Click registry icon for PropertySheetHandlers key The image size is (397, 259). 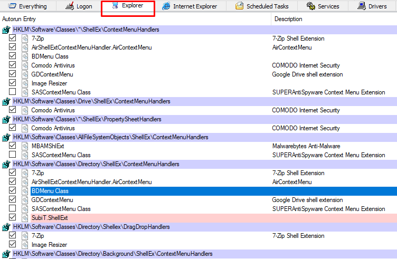coord(6,119)
